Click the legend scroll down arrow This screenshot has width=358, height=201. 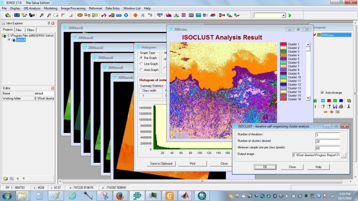coord(308,98)
